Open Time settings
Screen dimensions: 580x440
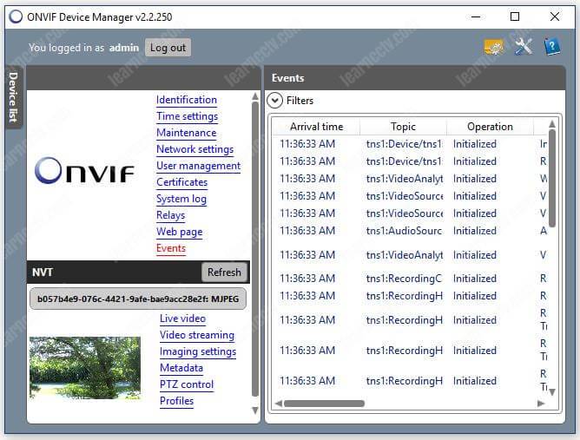click(x=188, y=116)
